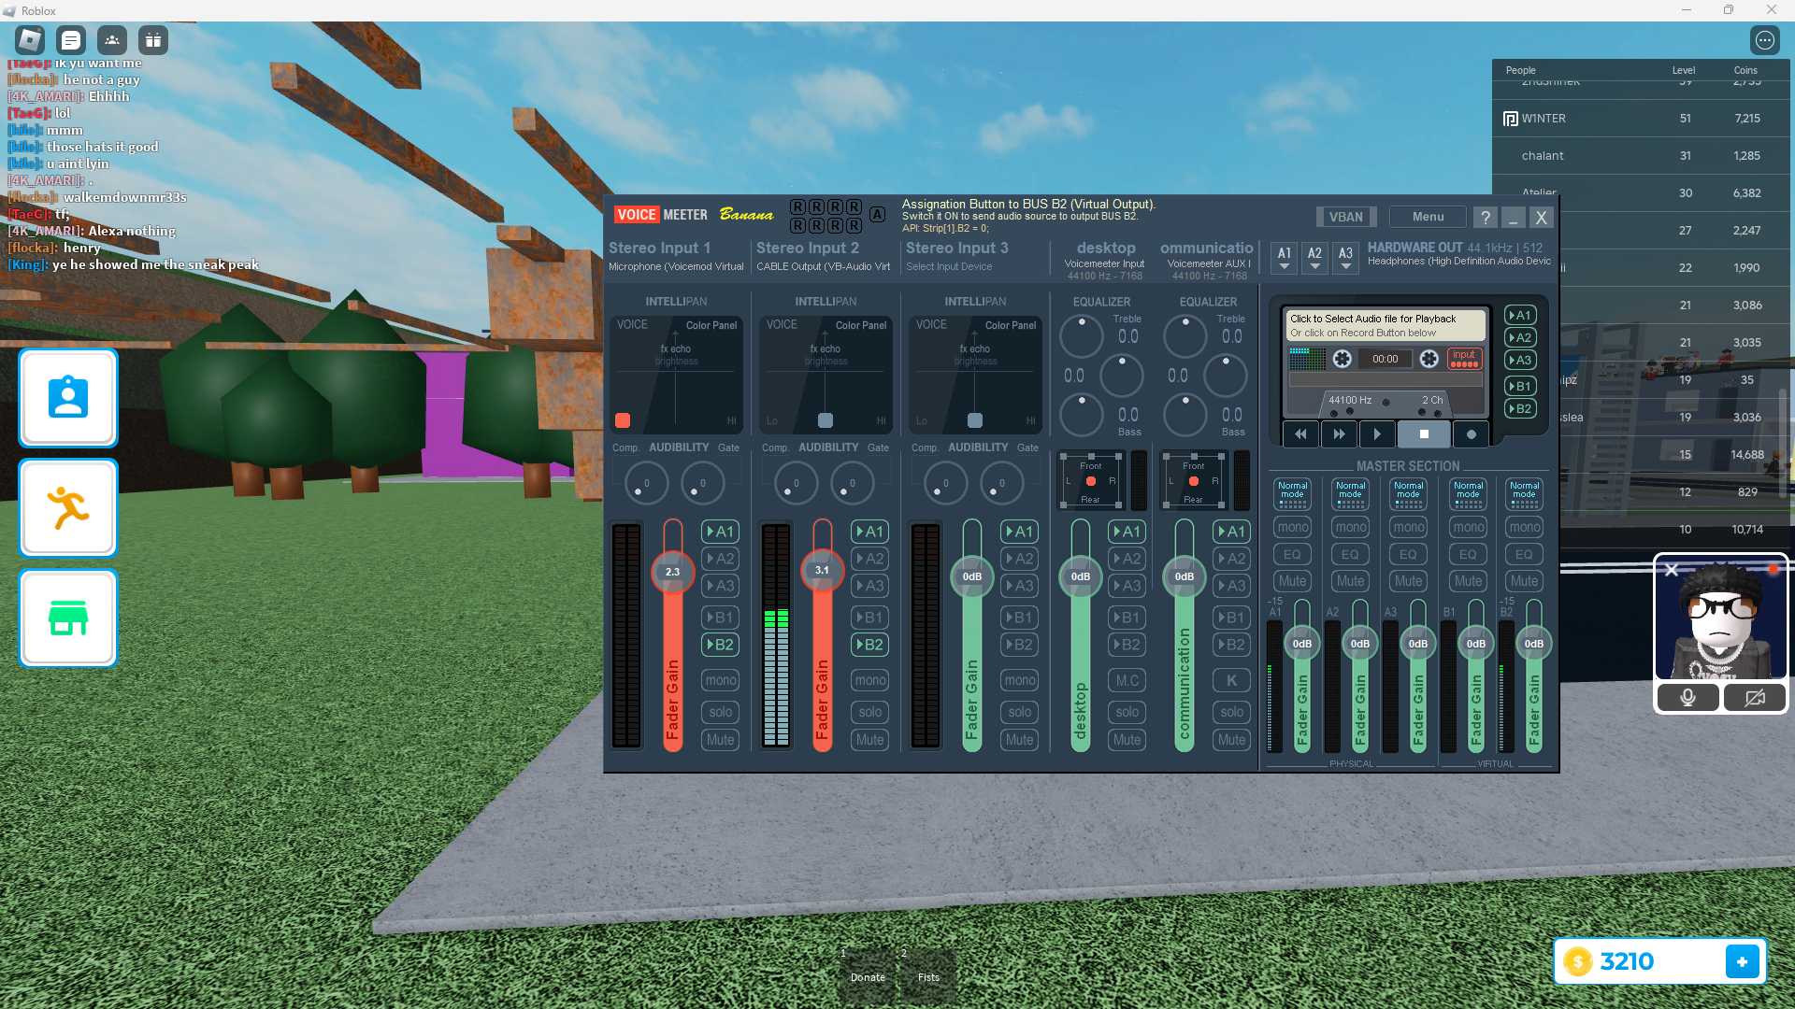
Task: Open the A3 hardware out device dropdown
Action: coord(1345,258)
